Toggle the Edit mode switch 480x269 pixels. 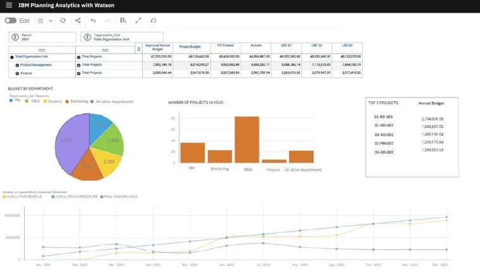pyautogui.click(x=10, y=20)
